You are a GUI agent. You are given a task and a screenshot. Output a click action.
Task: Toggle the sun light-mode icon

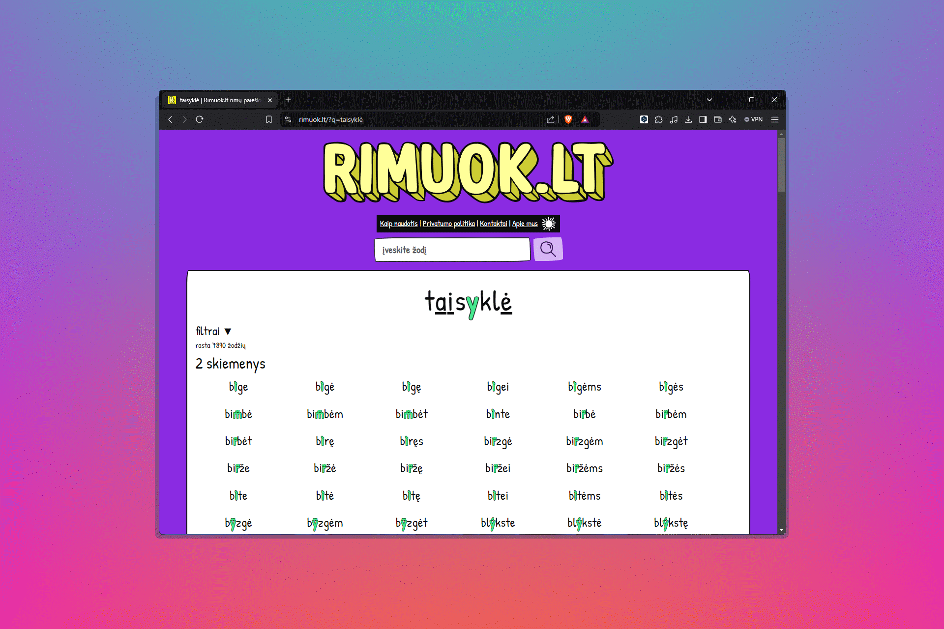[x=549, y=224]
